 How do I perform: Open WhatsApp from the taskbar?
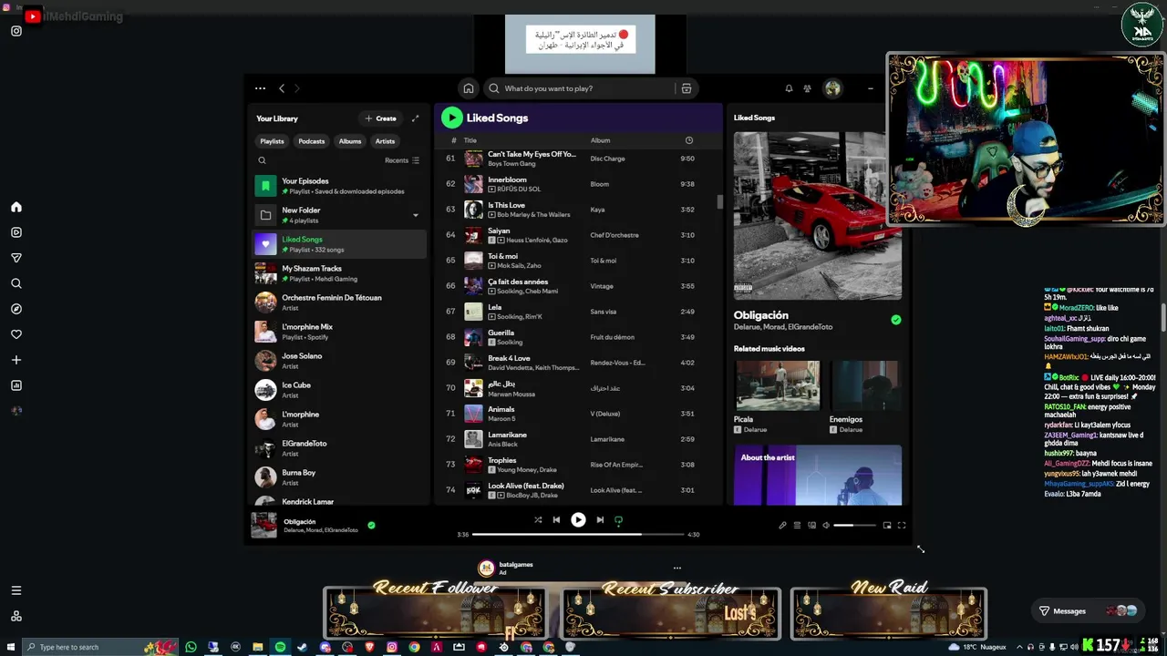(x=191, y=647)
